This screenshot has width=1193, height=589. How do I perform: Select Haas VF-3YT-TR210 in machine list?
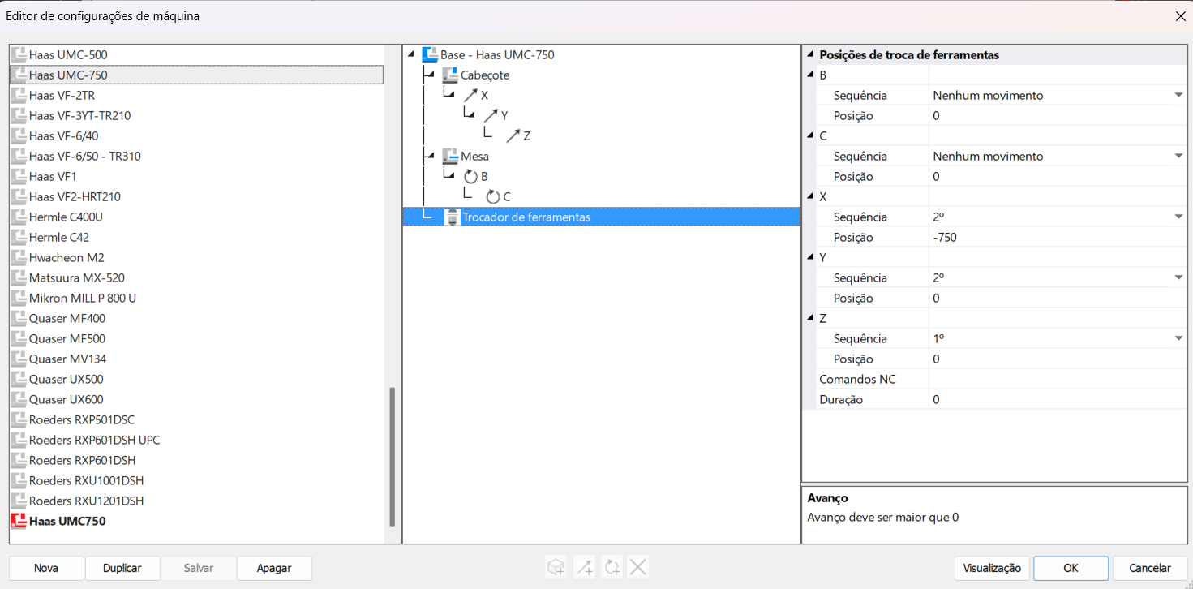pyautogui.click(x=79, y=115)
